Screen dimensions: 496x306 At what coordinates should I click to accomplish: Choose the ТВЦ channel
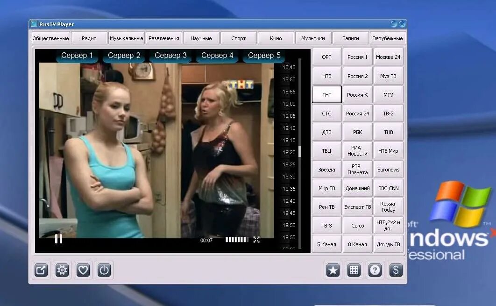(x=327, y=150)
